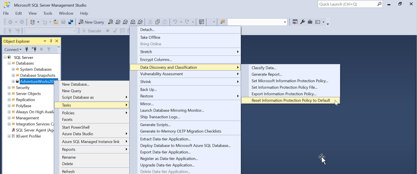Open a new MDX Query window

118,22
